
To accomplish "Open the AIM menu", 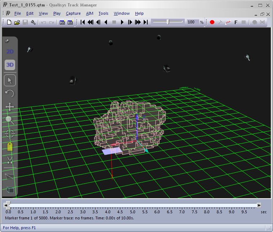I will tap(89, 13).
